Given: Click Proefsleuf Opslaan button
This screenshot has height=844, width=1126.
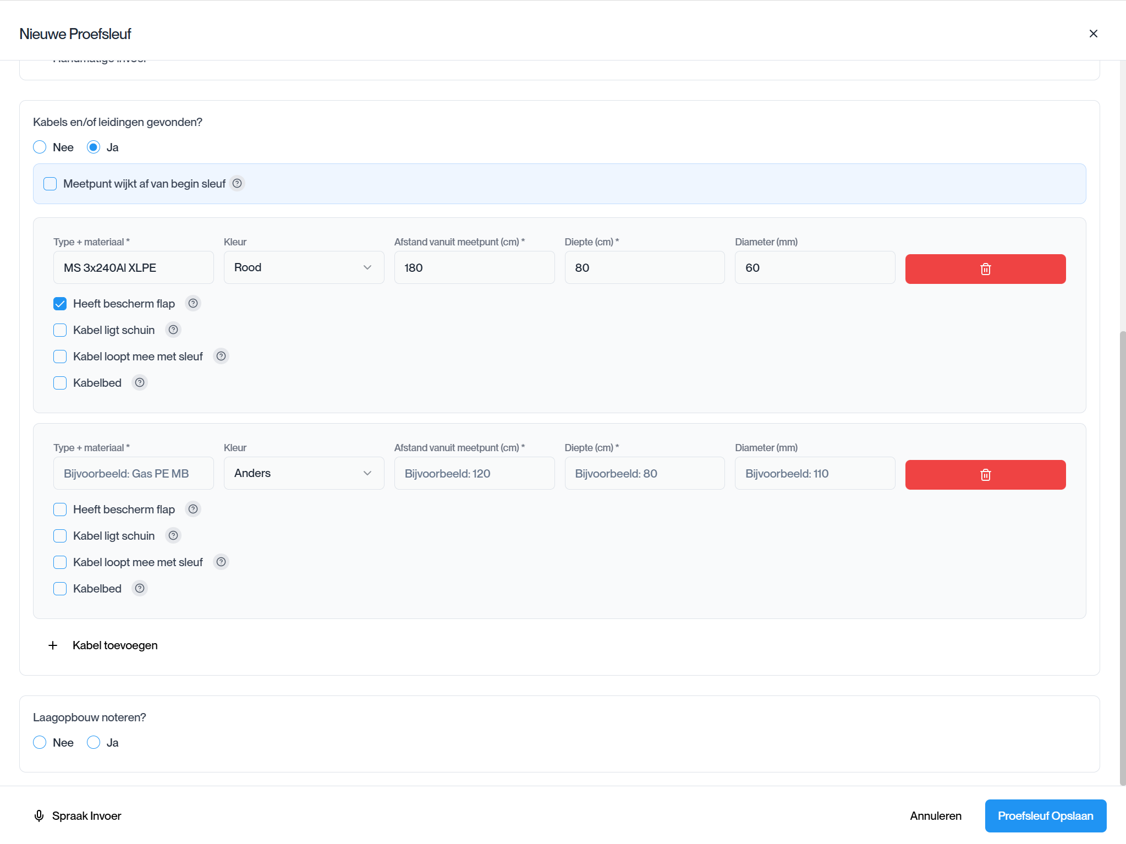Looking at the screenshot, I should [x=1045, y=815].
